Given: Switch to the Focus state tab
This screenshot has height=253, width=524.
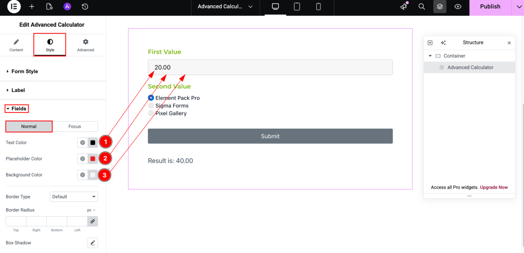Looking at the screenshot, I should click(75, 126).
